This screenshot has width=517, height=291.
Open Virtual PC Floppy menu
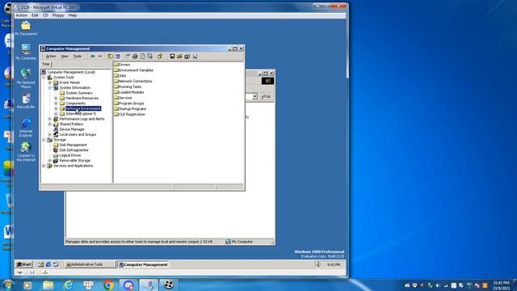click(x=58, y=15)
